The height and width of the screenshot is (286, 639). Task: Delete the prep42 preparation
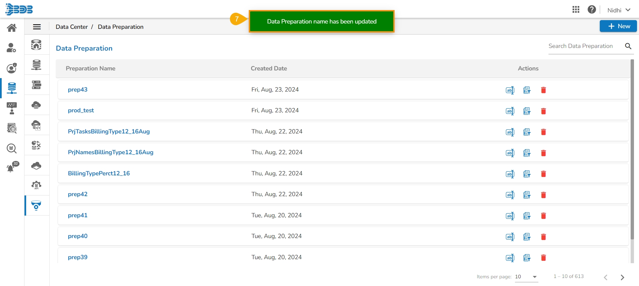pos(543,195)
